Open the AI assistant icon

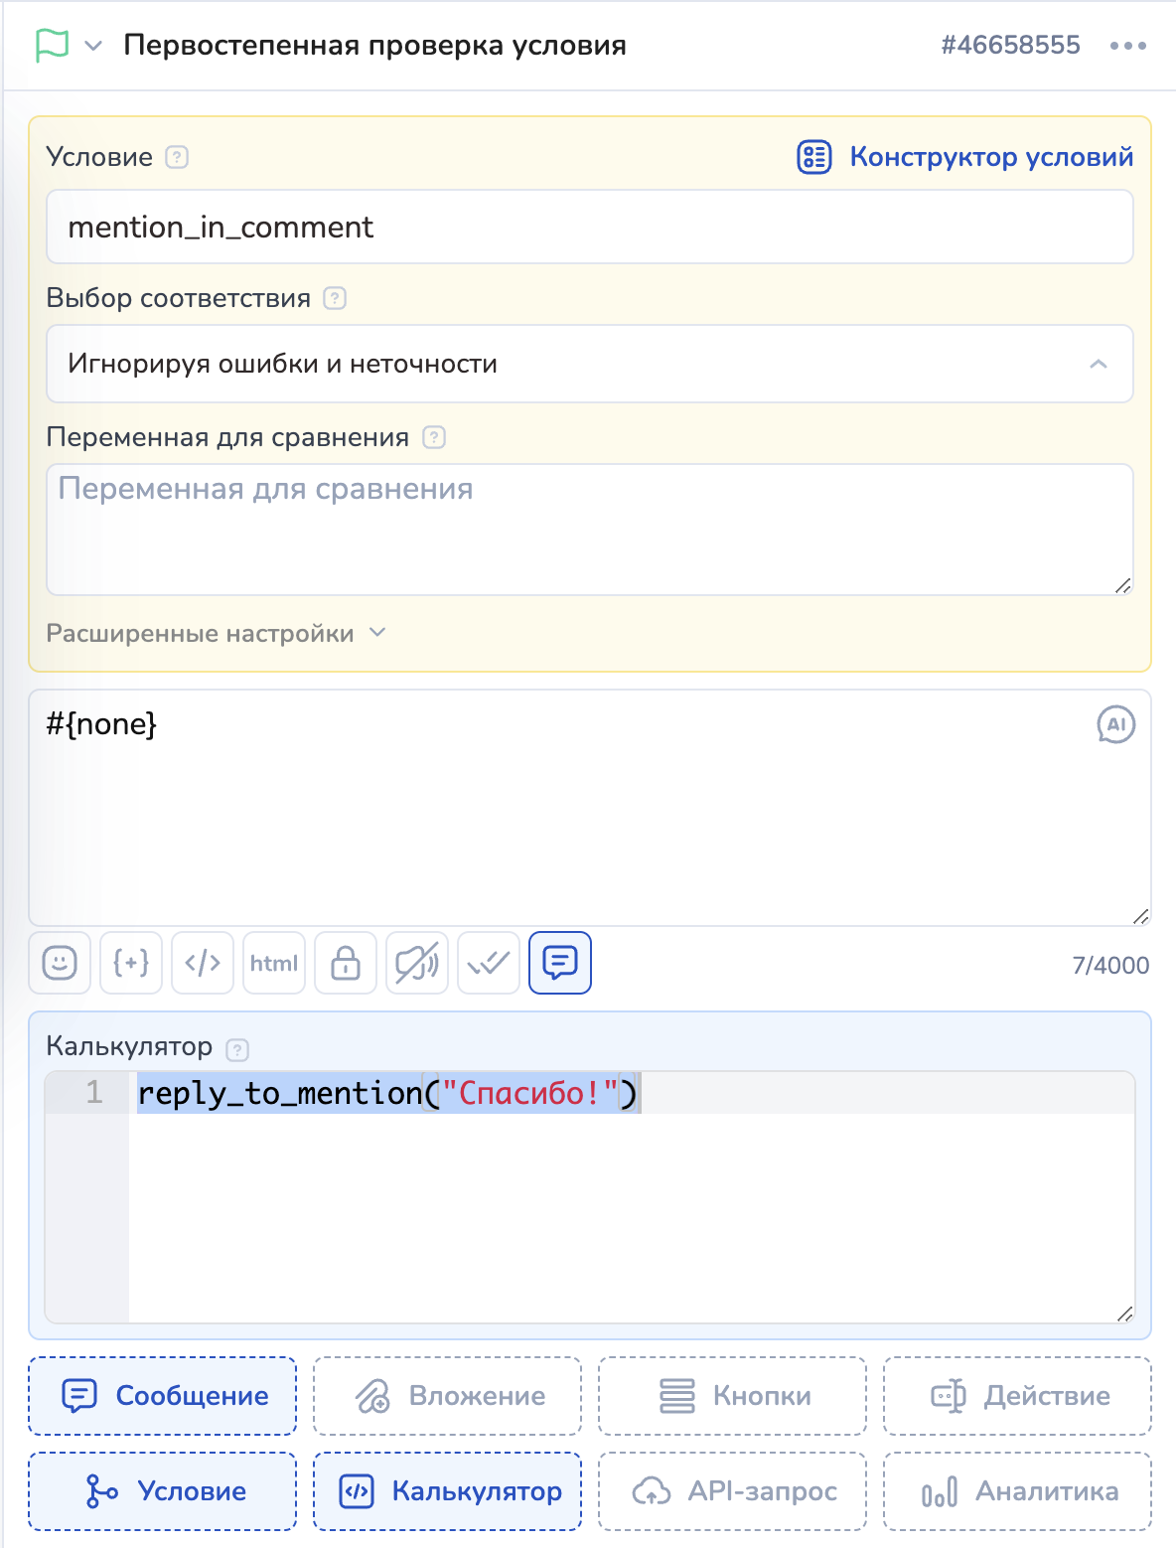coord(1115,724)
